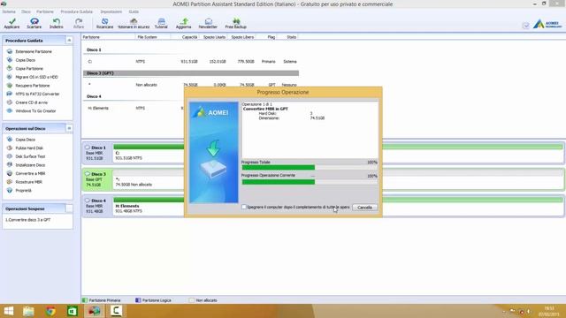Open Google Chrome from taskbar

click(50, 311)
